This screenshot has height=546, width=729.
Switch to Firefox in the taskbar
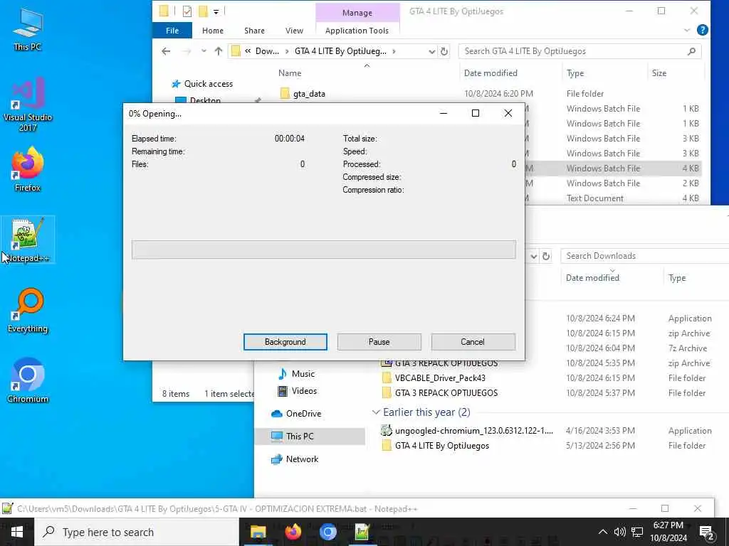pyautogui.click(x=293, y=532)
